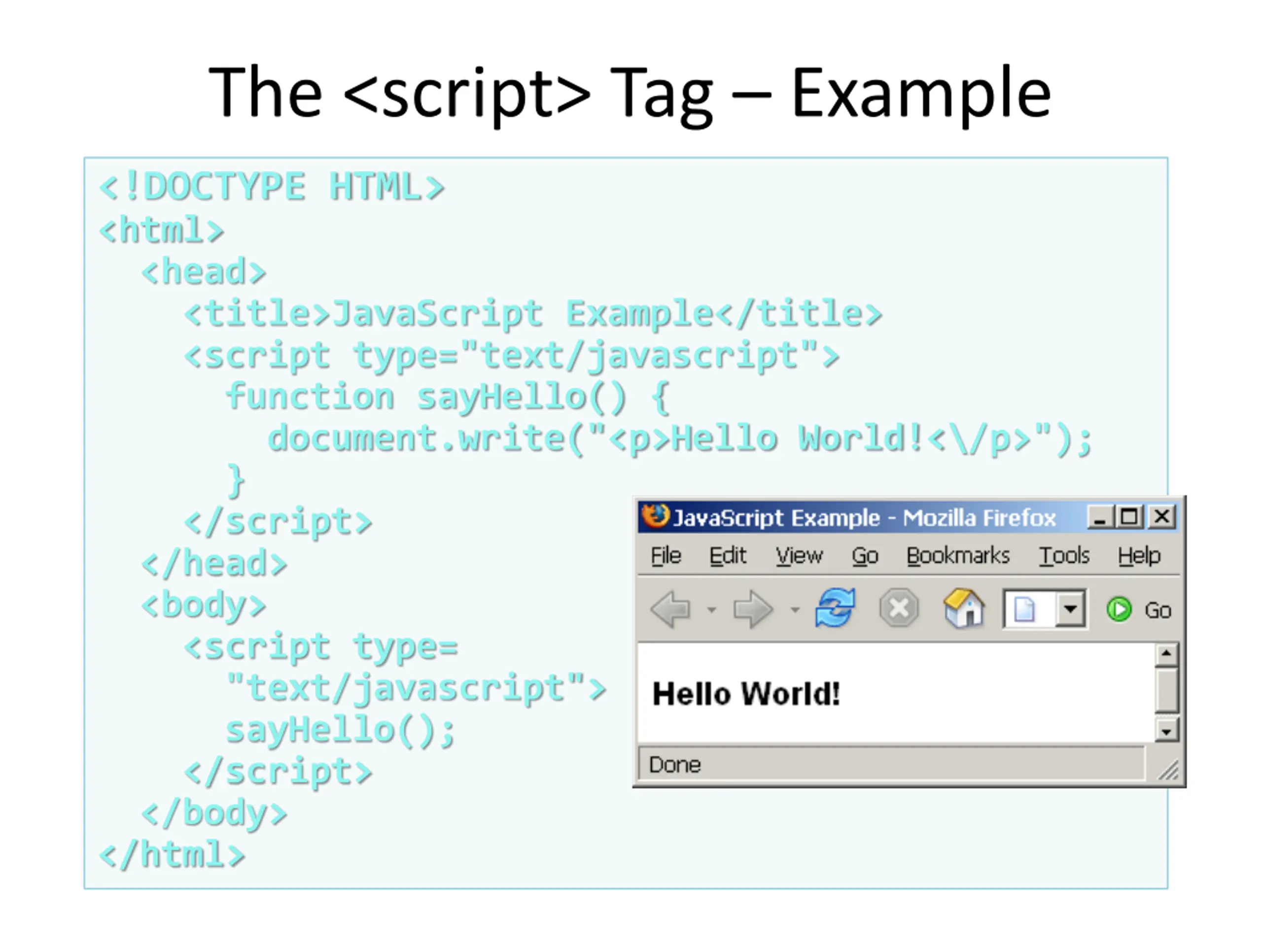The width and height of the screenshot is (1262, 946).
Task: Open the Forward history dropdown arrow
Action: pos(795,609)
